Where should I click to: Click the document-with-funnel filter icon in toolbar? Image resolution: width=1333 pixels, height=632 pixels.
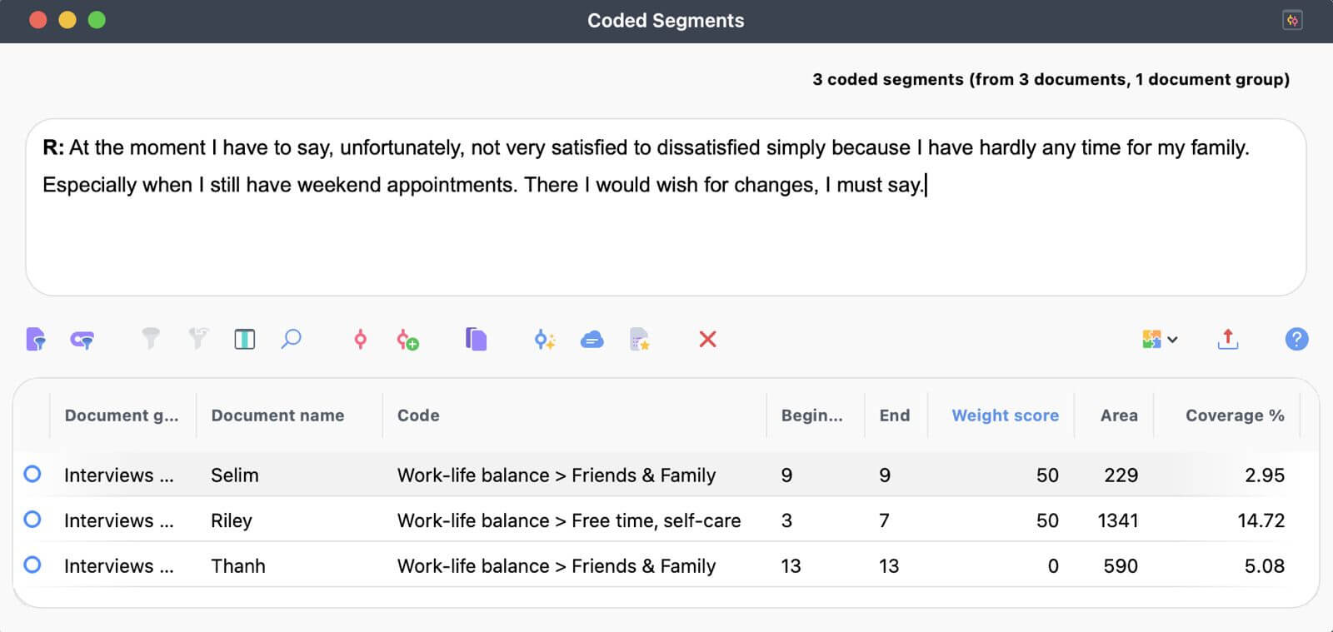pyautogui.click(x=36, y=339)
